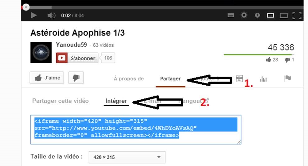Dislike the video with the thumbs-down button

[76, 78]
